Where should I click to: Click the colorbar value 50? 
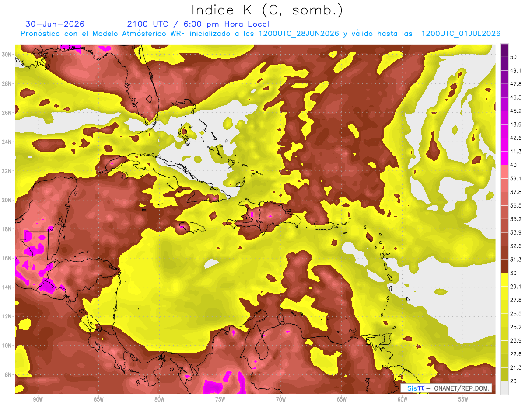pyautogui.click(x=514, y=57)
